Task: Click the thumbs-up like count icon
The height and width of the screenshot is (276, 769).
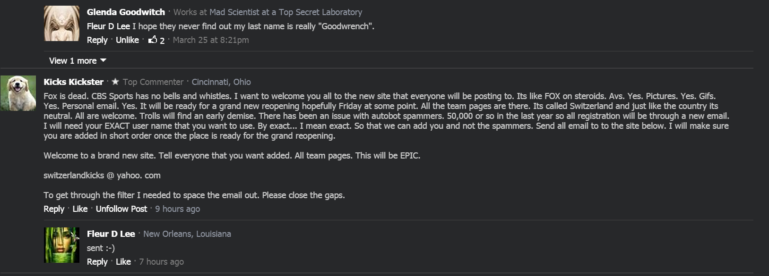Action: pyautogui.click(x=153, y=40)
